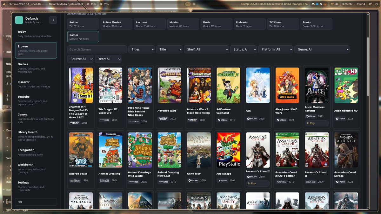The image size is (381, 214).
Task: Open Recognition in the sidebar
Action: point(36,152)
